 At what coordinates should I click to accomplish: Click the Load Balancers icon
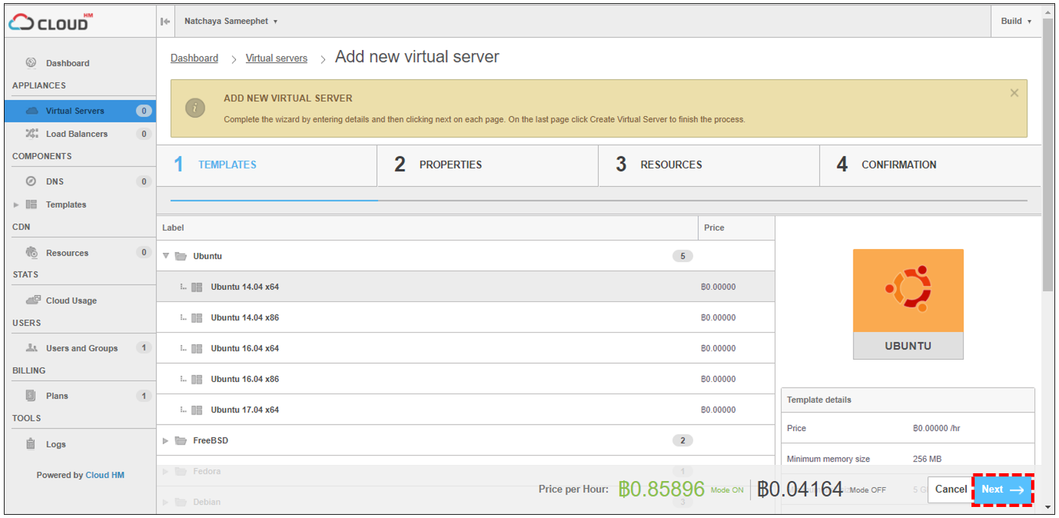[x=32, y=134]
